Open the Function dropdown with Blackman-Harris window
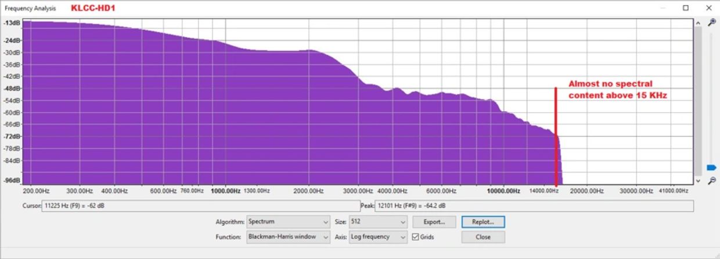 pyautogui.click(x=288, y=237)
